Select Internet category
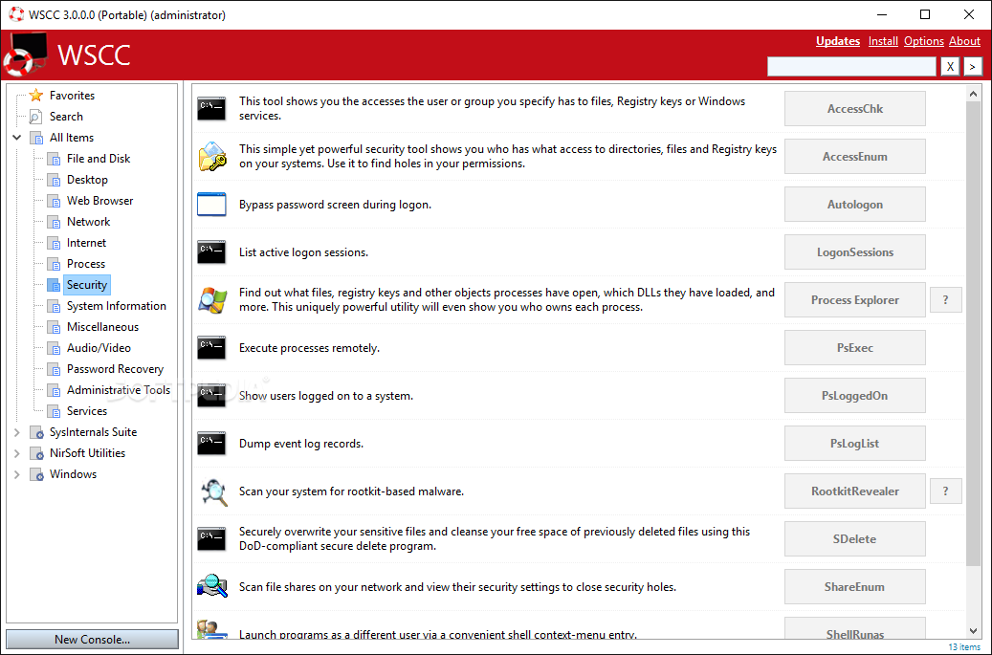This screenshot has width=992, height=655. 87,243
